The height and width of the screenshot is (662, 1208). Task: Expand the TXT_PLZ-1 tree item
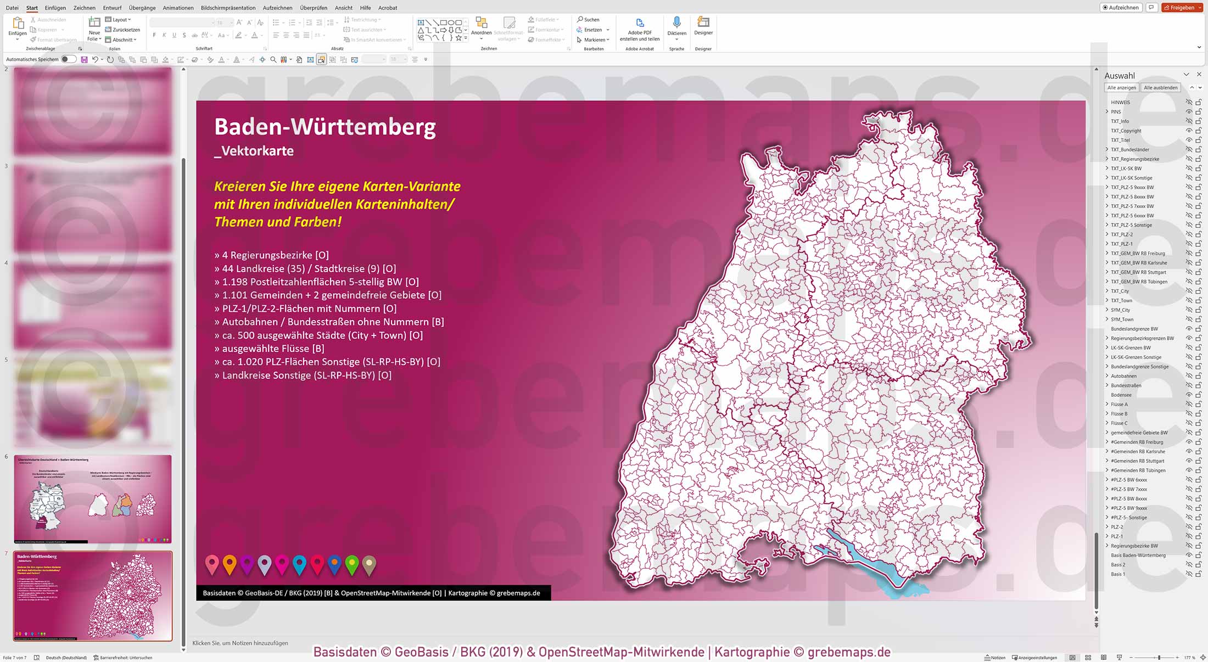coord(1107,243)
